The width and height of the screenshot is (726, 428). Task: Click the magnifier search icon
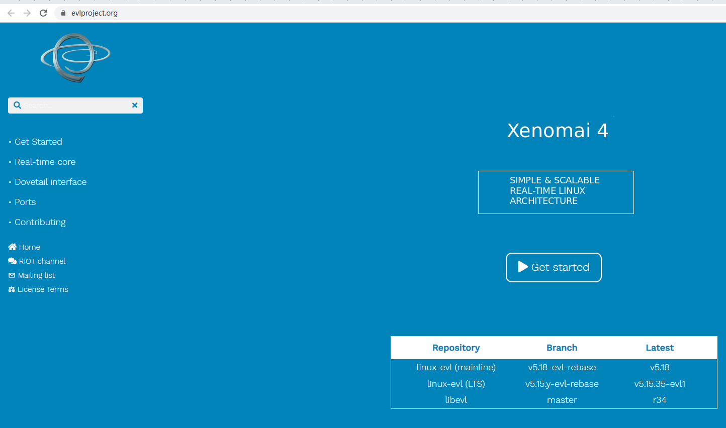[17, 105]
